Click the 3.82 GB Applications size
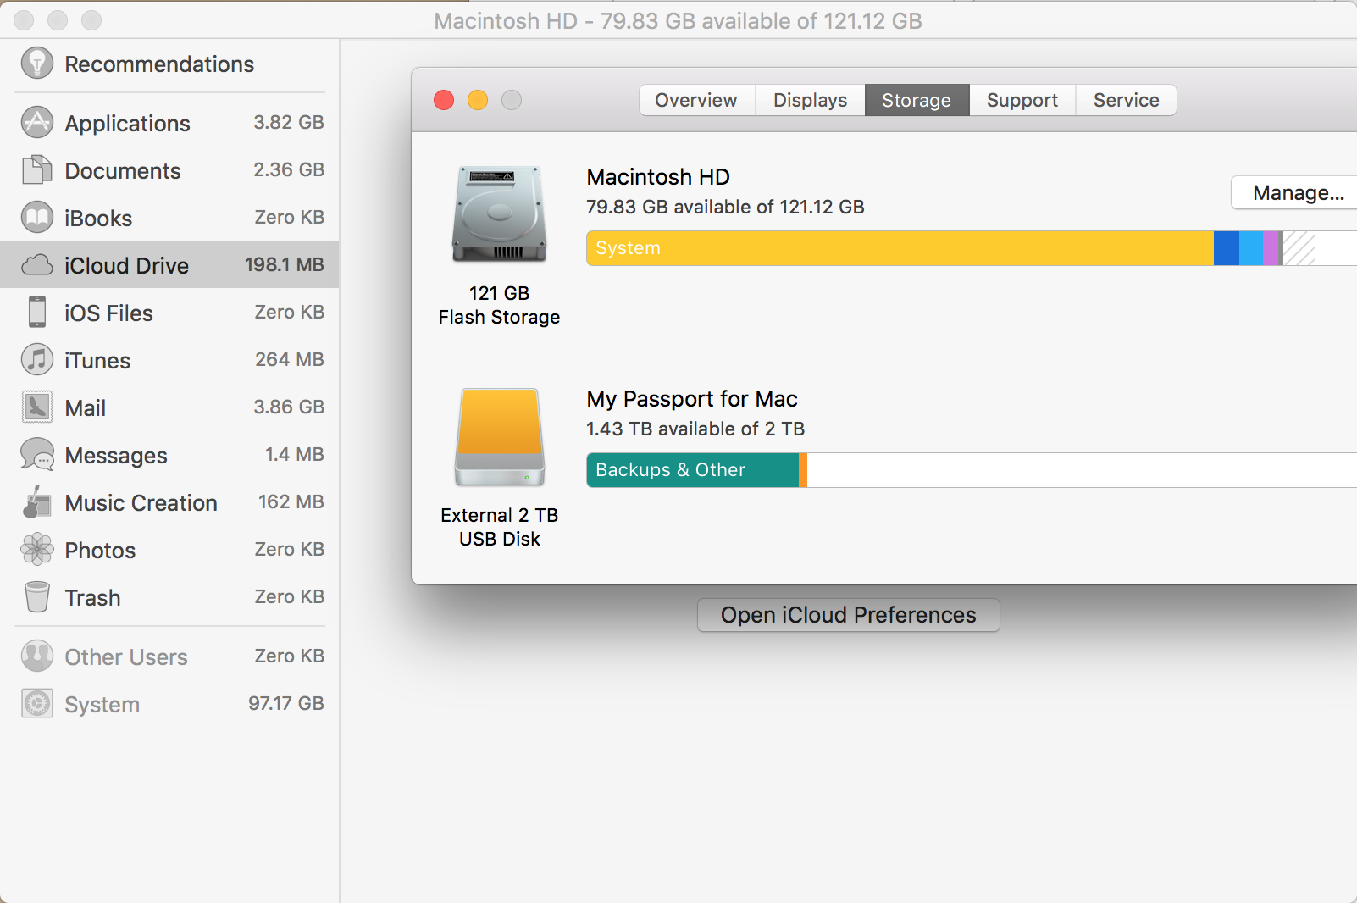This screenshot has height=903, width=1357. [289, 122]
